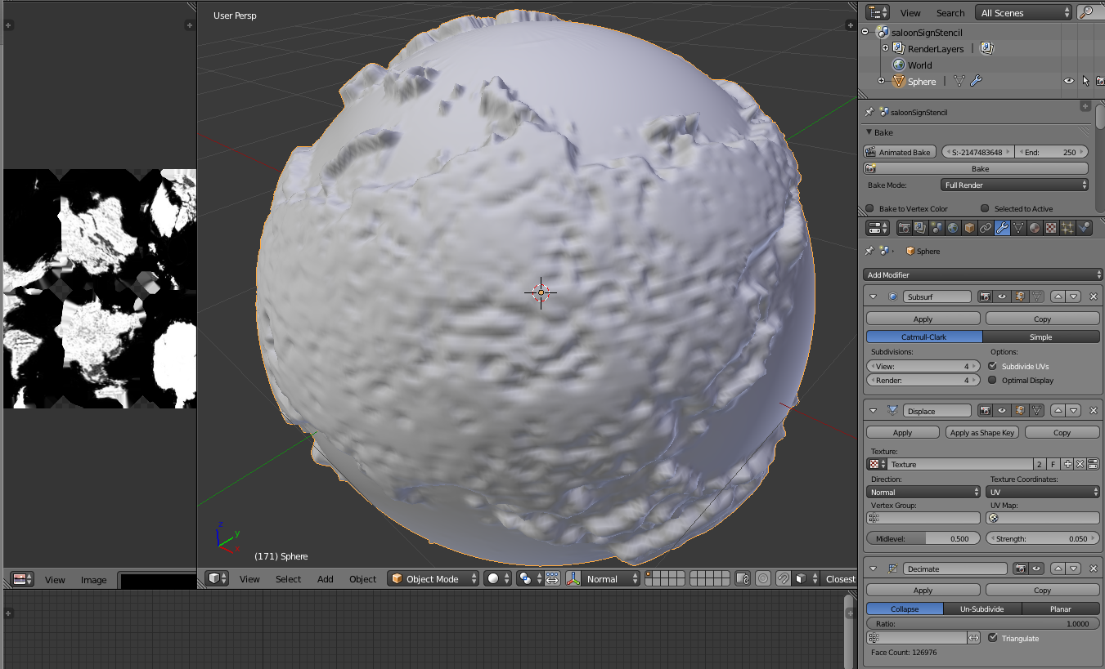Open the Scene properties tab

click(x=937, y=228)
